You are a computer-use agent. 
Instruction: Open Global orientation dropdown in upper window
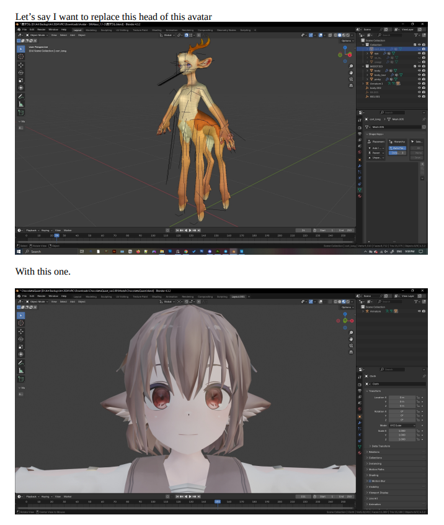pyautogui.click(x=167, y=35)
